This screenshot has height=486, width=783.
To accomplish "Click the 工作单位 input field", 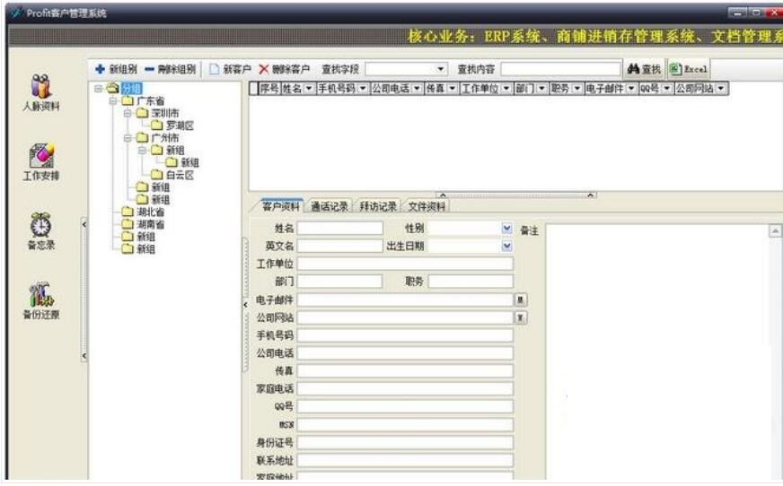I will coord(406,264).
